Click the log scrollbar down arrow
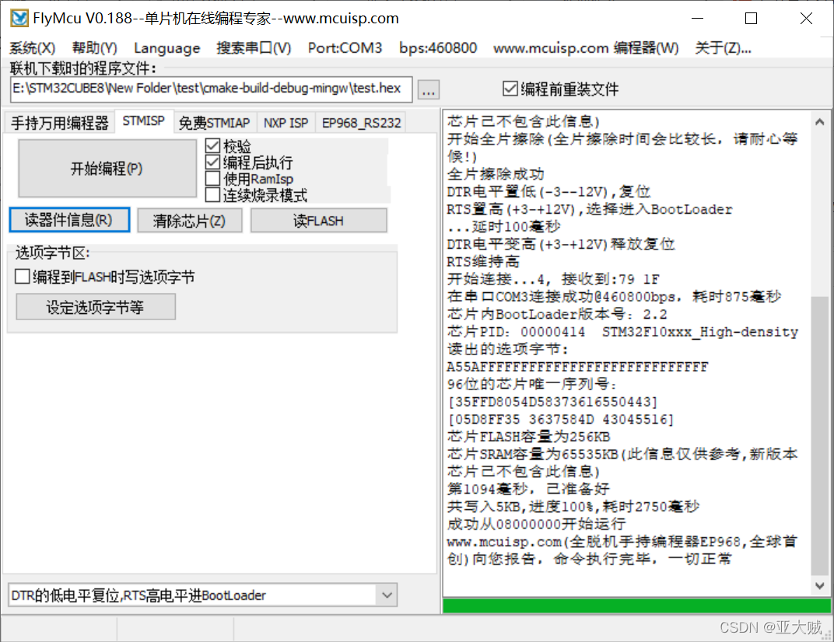The image size is (834, 642). point(820,586)
